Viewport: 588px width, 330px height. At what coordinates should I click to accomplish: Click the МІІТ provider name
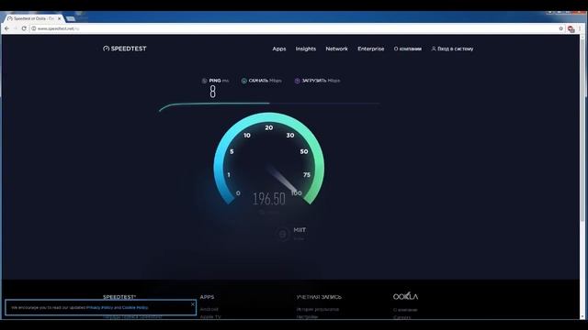click(x=300, y=230)
